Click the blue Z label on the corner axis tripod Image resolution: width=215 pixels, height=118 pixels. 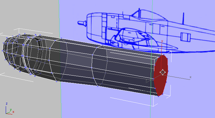(x=7, y=104)
